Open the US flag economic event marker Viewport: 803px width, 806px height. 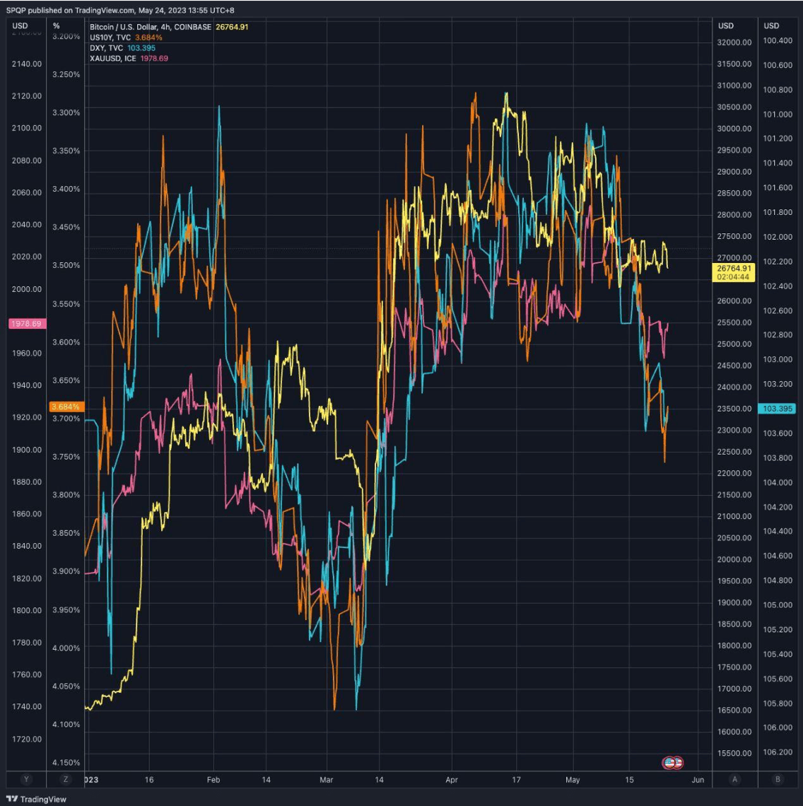pos(672,762)
